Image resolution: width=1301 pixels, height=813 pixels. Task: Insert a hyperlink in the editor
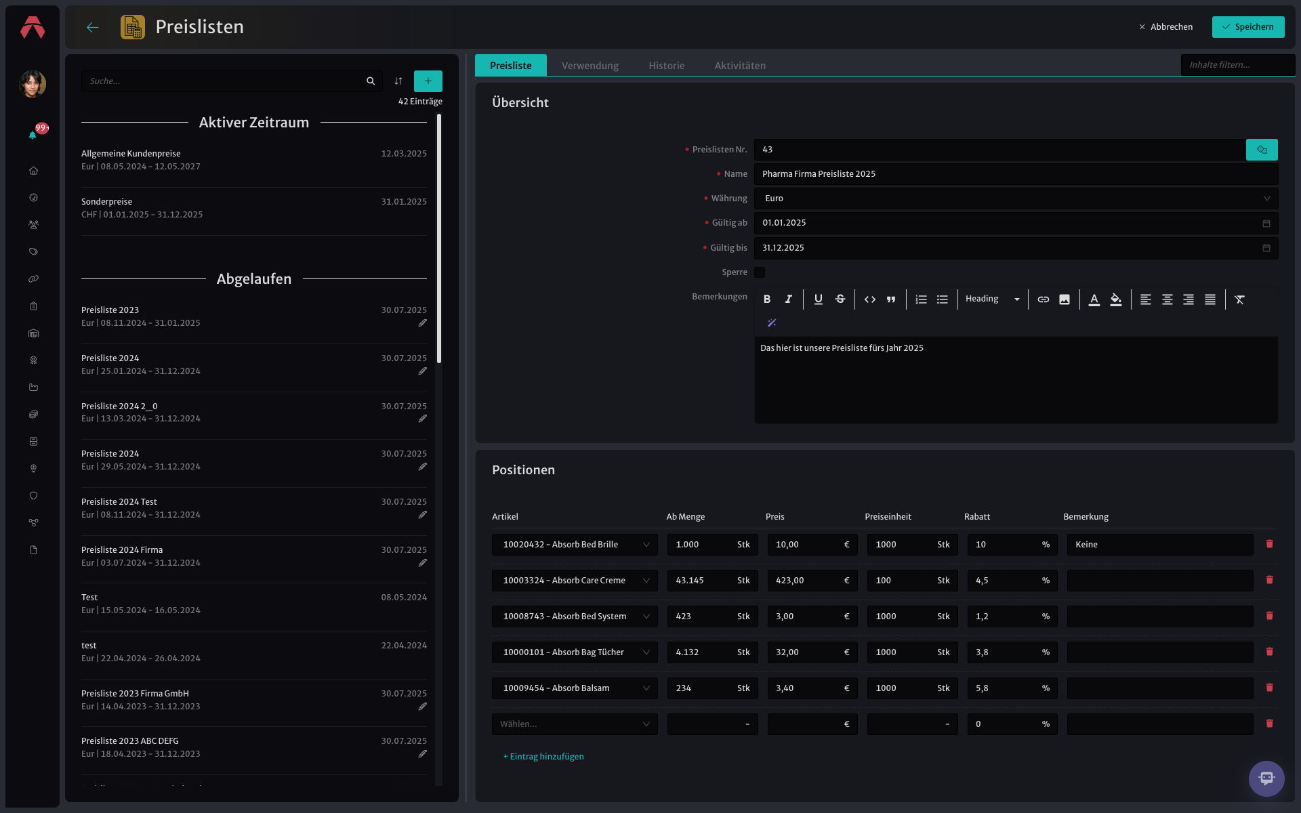pyautogui.click(x=1044, y=299)
